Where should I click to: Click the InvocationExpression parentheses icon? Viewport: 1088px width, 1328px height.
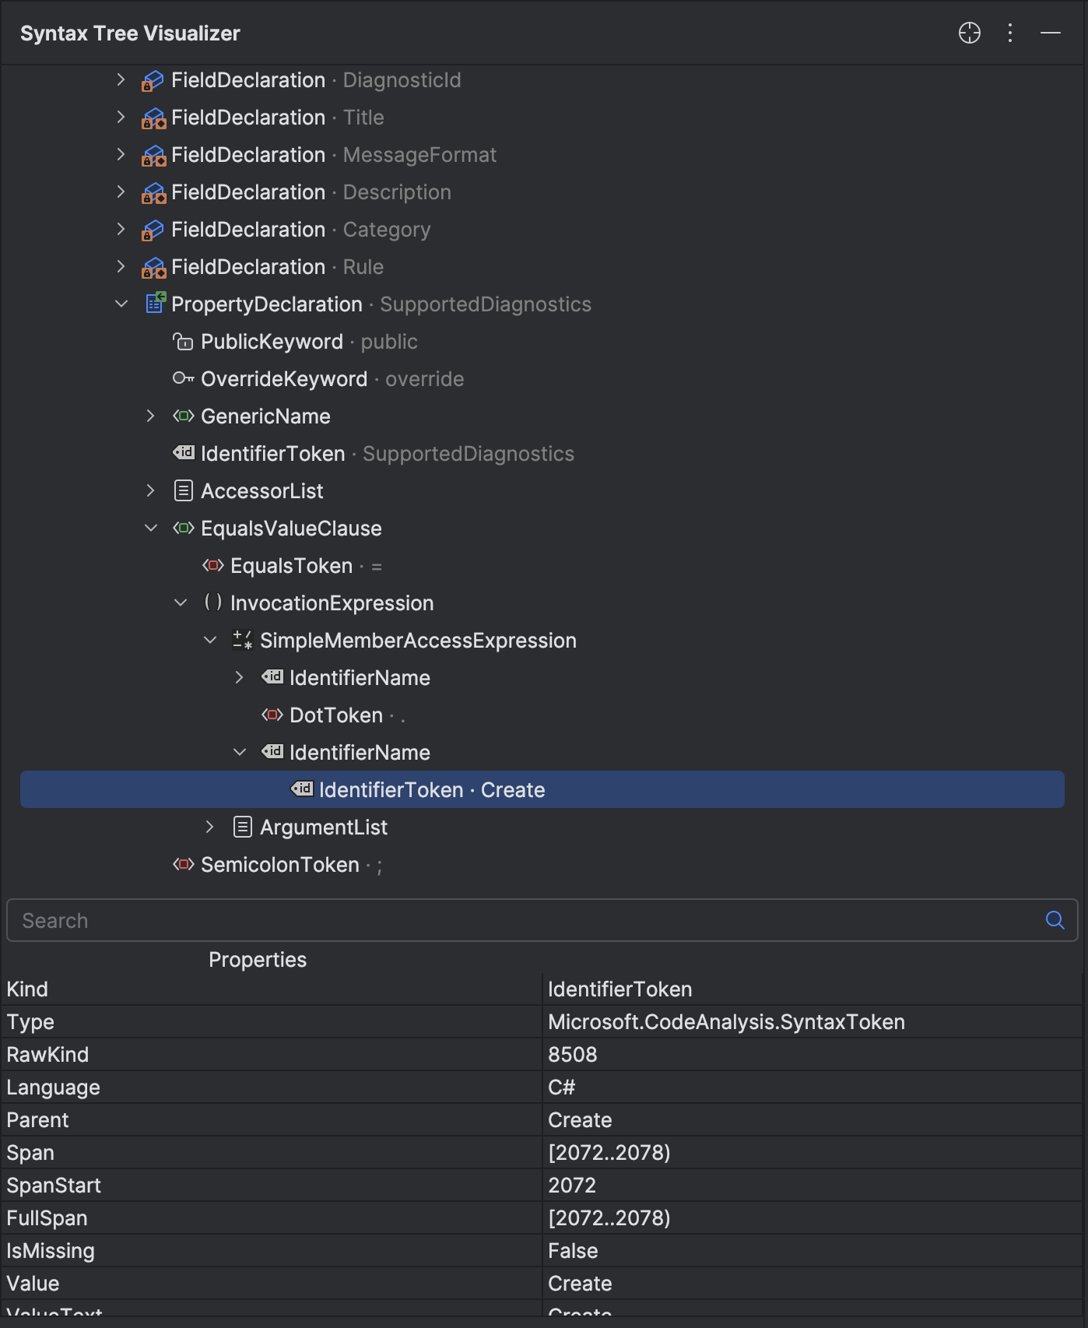coord(212,603)
